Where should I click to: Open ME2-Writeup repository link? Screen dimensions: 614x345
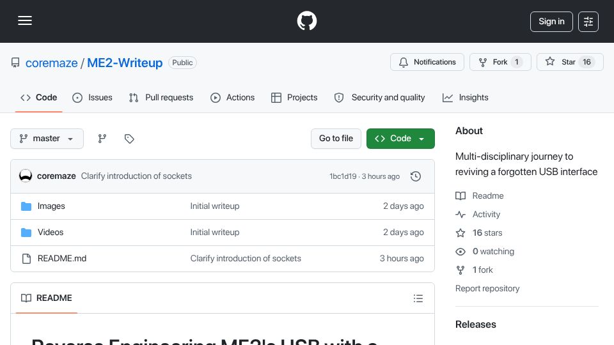pos(125,63)
